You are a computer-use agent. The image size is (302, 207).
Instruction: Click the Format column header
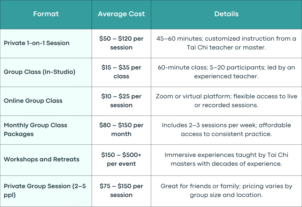46,14
